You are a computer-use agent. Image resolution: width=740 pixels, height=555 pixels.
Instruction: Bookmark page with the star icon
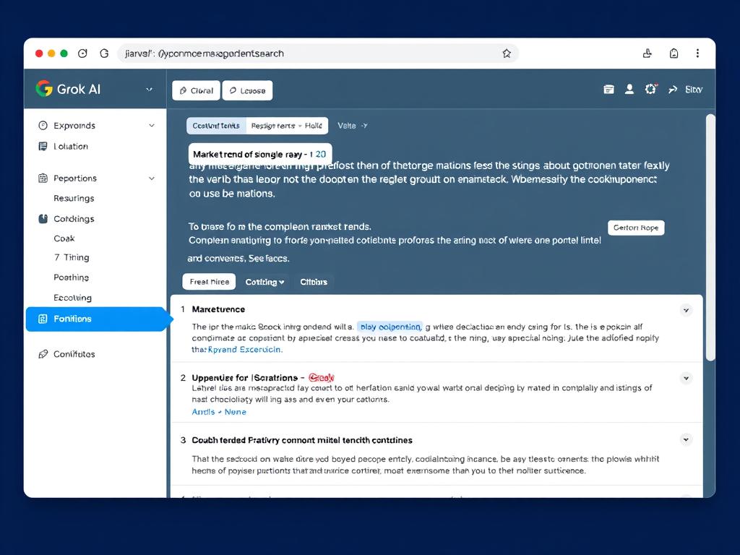(507, 53)
